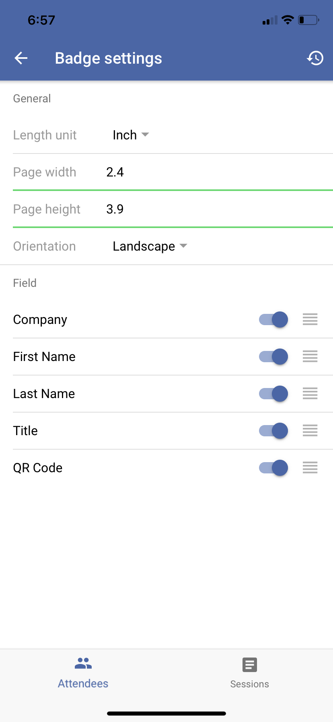The width and height of the screenshot is (333, 722).
Task: Tap the First Name reorder handle
Action: [x=310, y=357]
